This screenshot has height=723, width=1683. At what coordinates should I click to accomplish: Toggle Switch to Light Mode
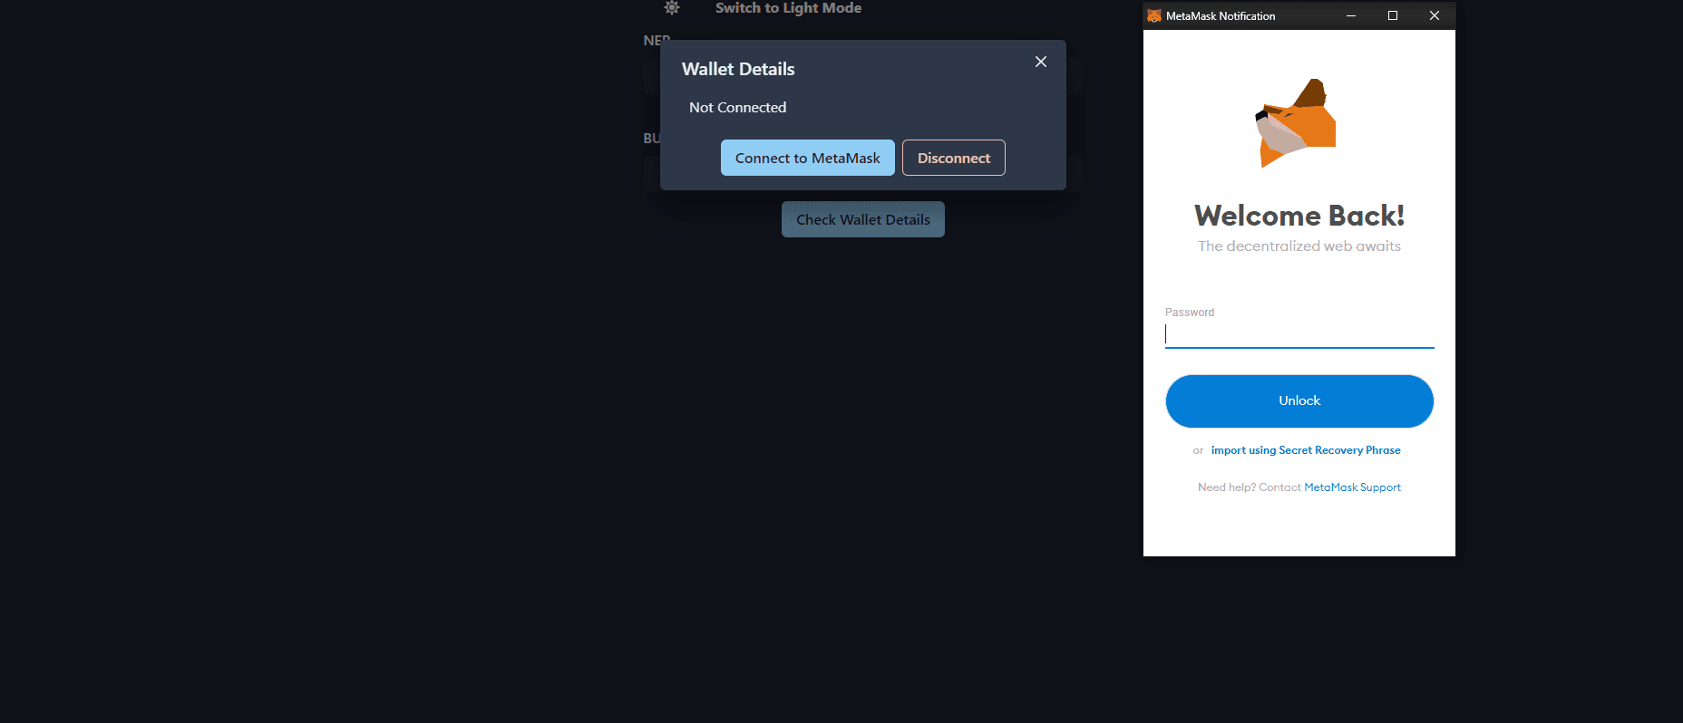point(788,8)
